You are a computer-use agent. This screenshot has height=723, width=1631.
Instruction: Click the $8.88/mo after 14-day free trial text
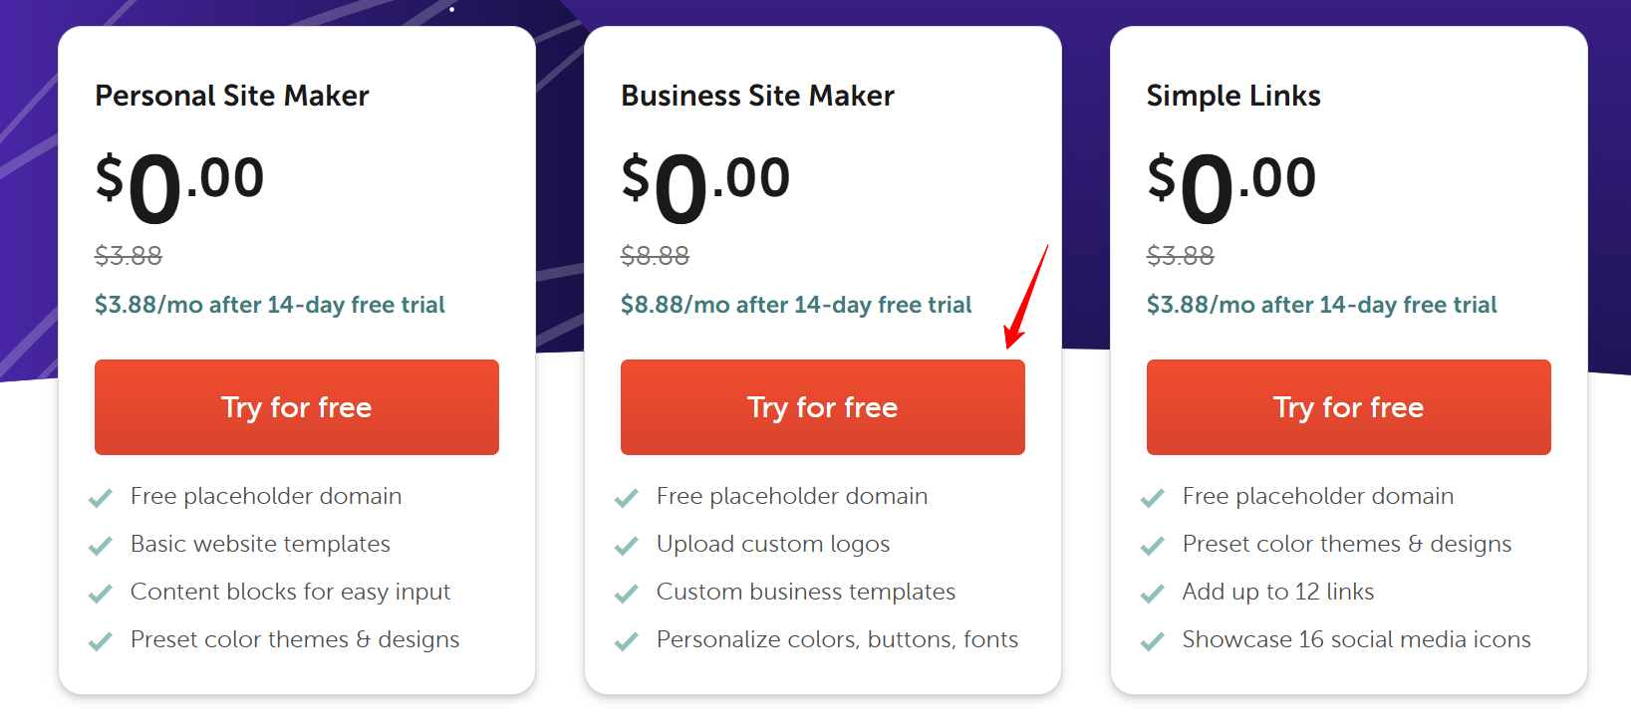point(796,305)
